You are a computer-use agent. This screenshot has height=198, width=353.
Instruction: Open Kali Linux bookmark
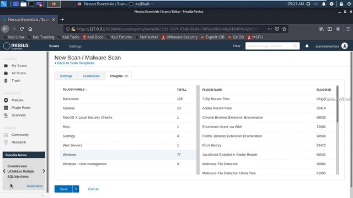tap(14, 37)
